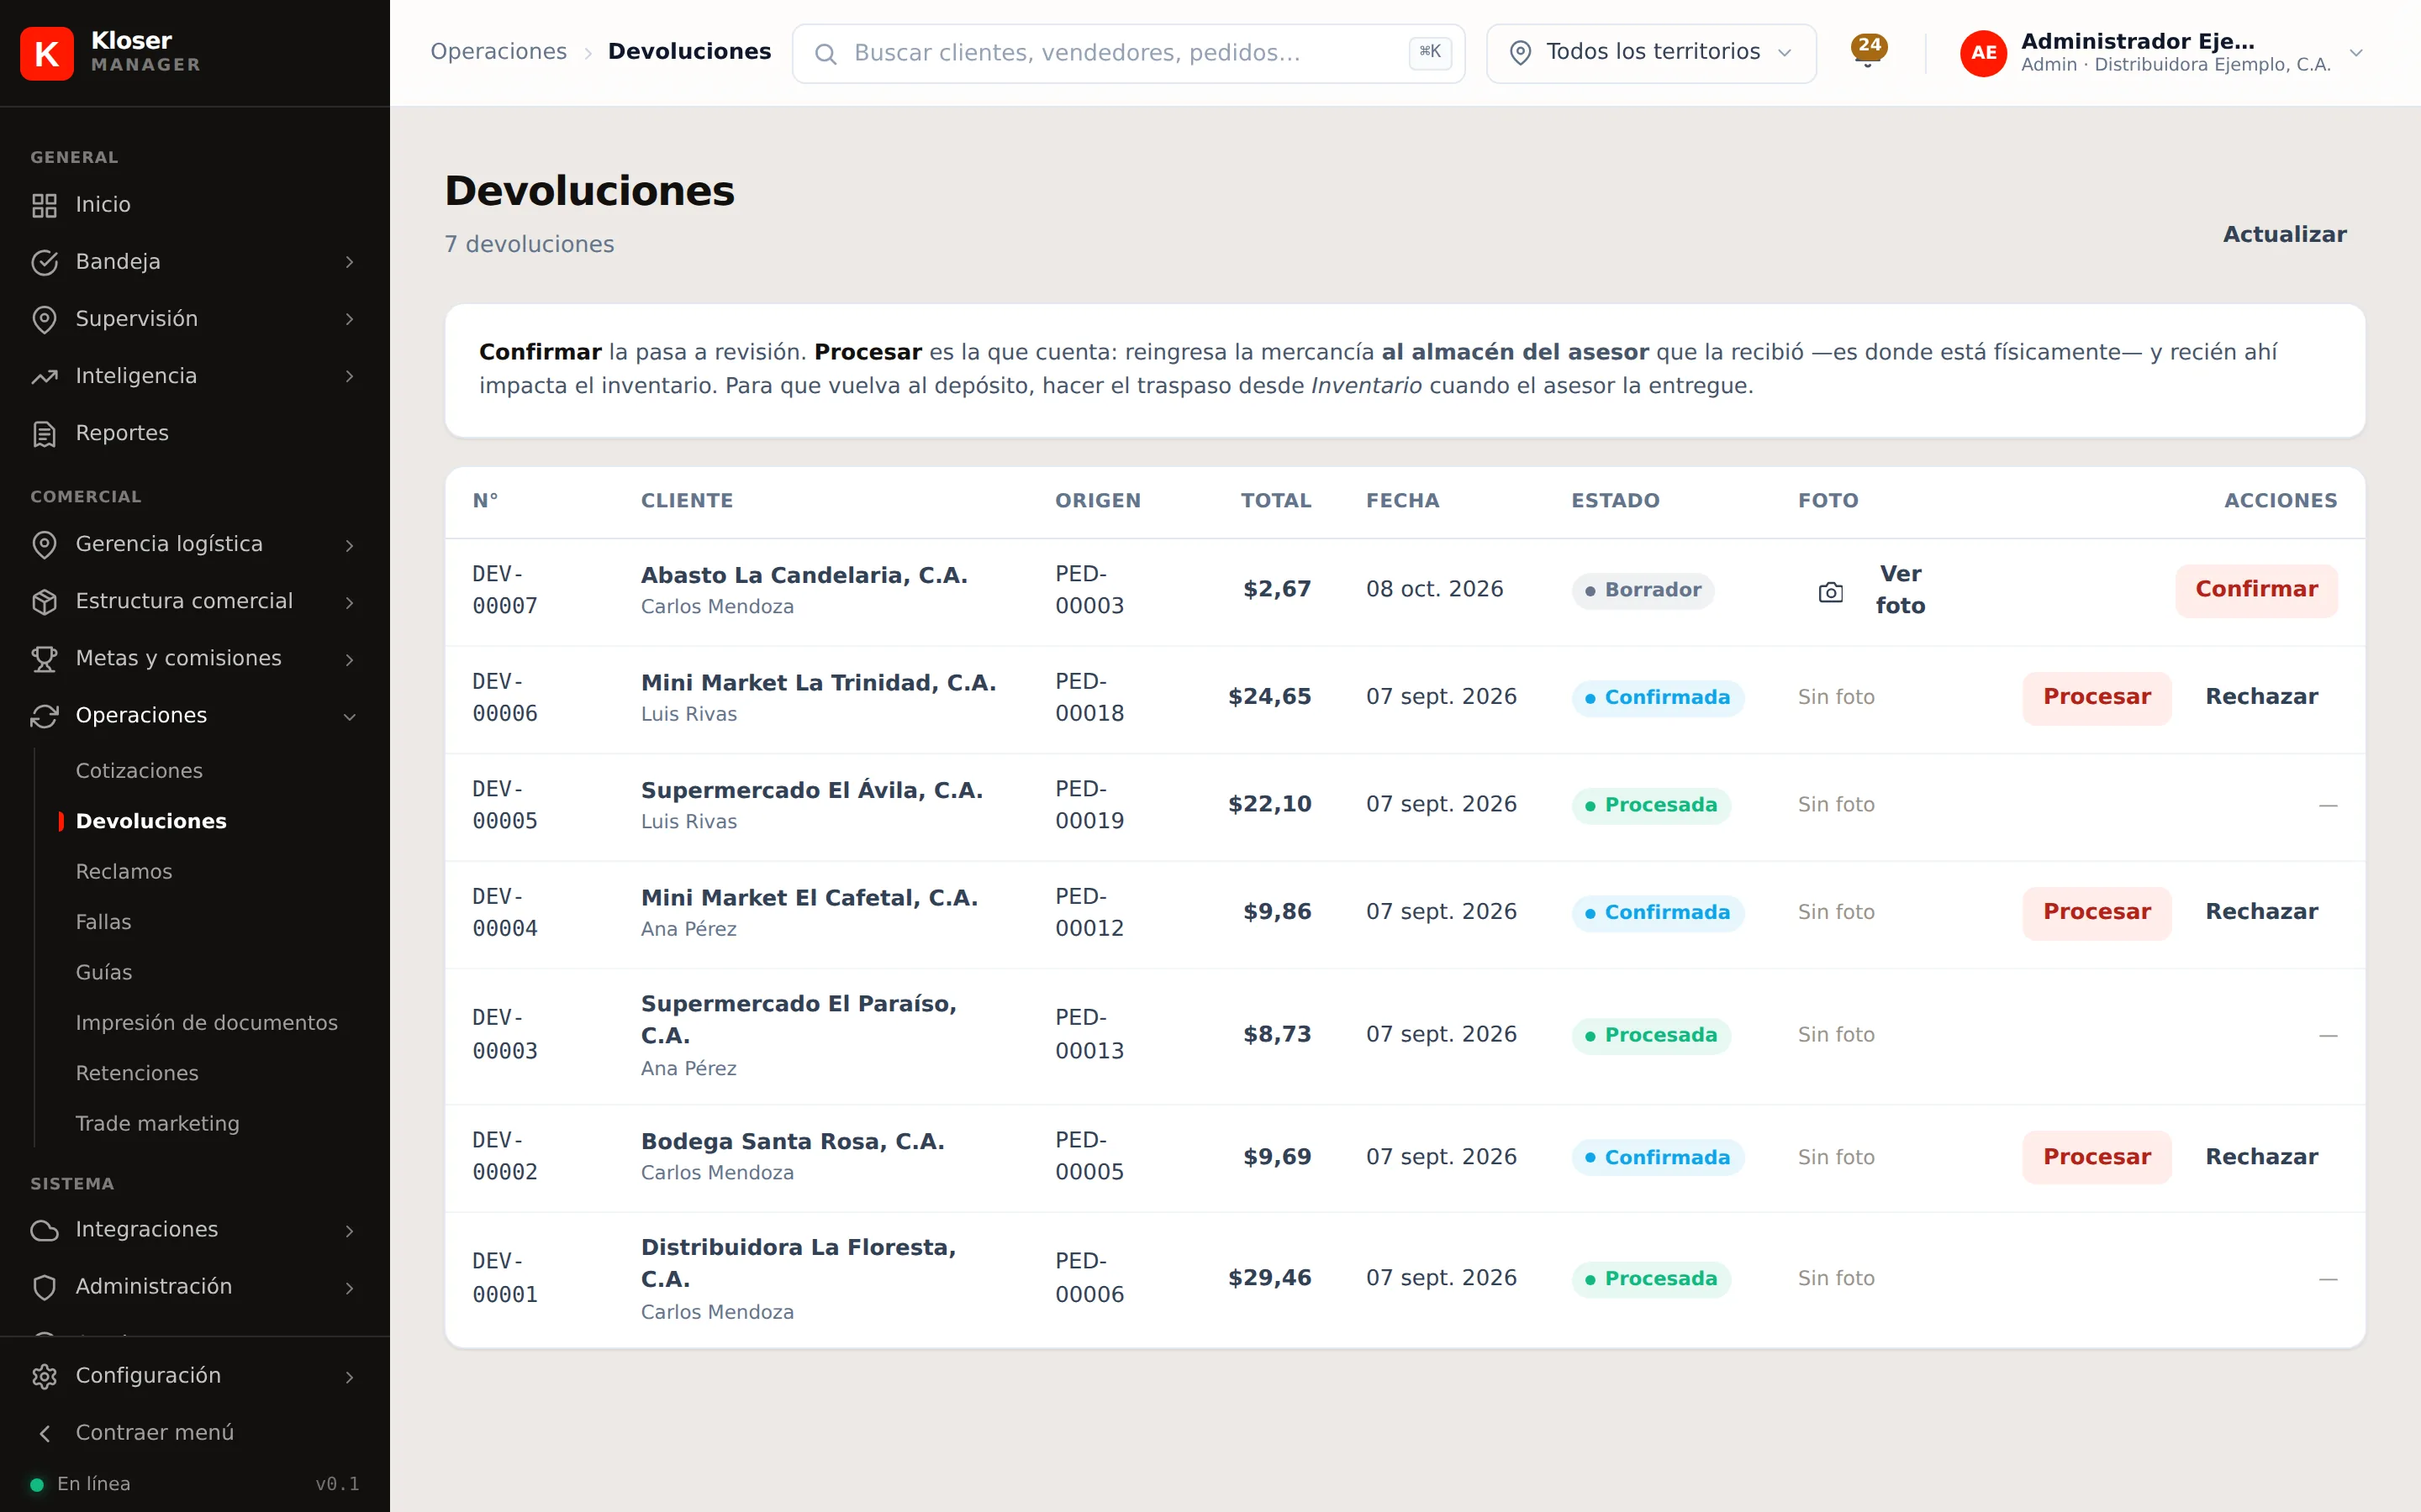Click the AE user avatar
Viewport: 2421px width, 1512px height.
point(1983,53)
